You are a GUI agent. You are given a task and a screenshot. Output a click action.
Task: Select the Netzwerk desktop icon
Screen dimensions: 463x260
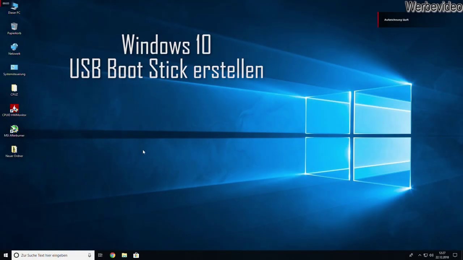click(x=14, y=49)
